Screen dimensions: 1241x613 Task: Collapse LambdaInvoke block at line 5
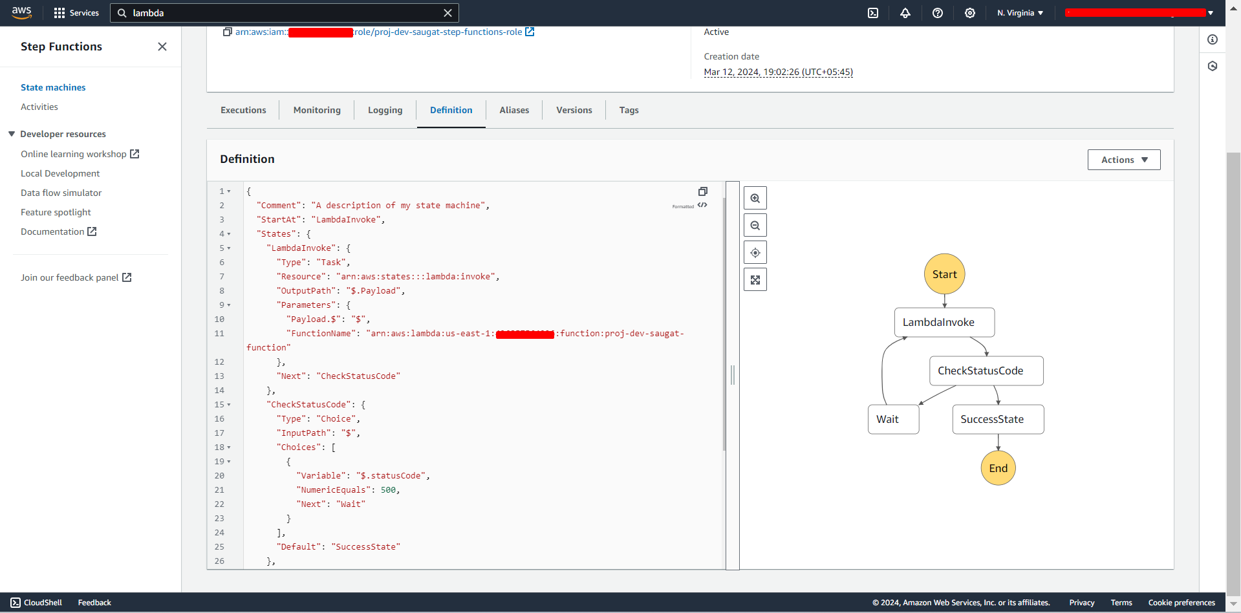(229, 248)
